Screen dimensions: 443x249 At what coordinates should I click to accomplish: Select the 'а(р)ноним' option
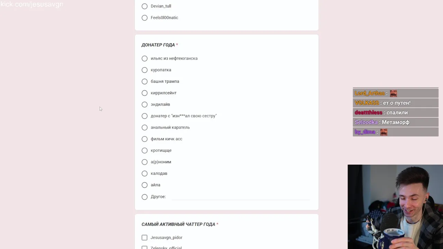145,162
